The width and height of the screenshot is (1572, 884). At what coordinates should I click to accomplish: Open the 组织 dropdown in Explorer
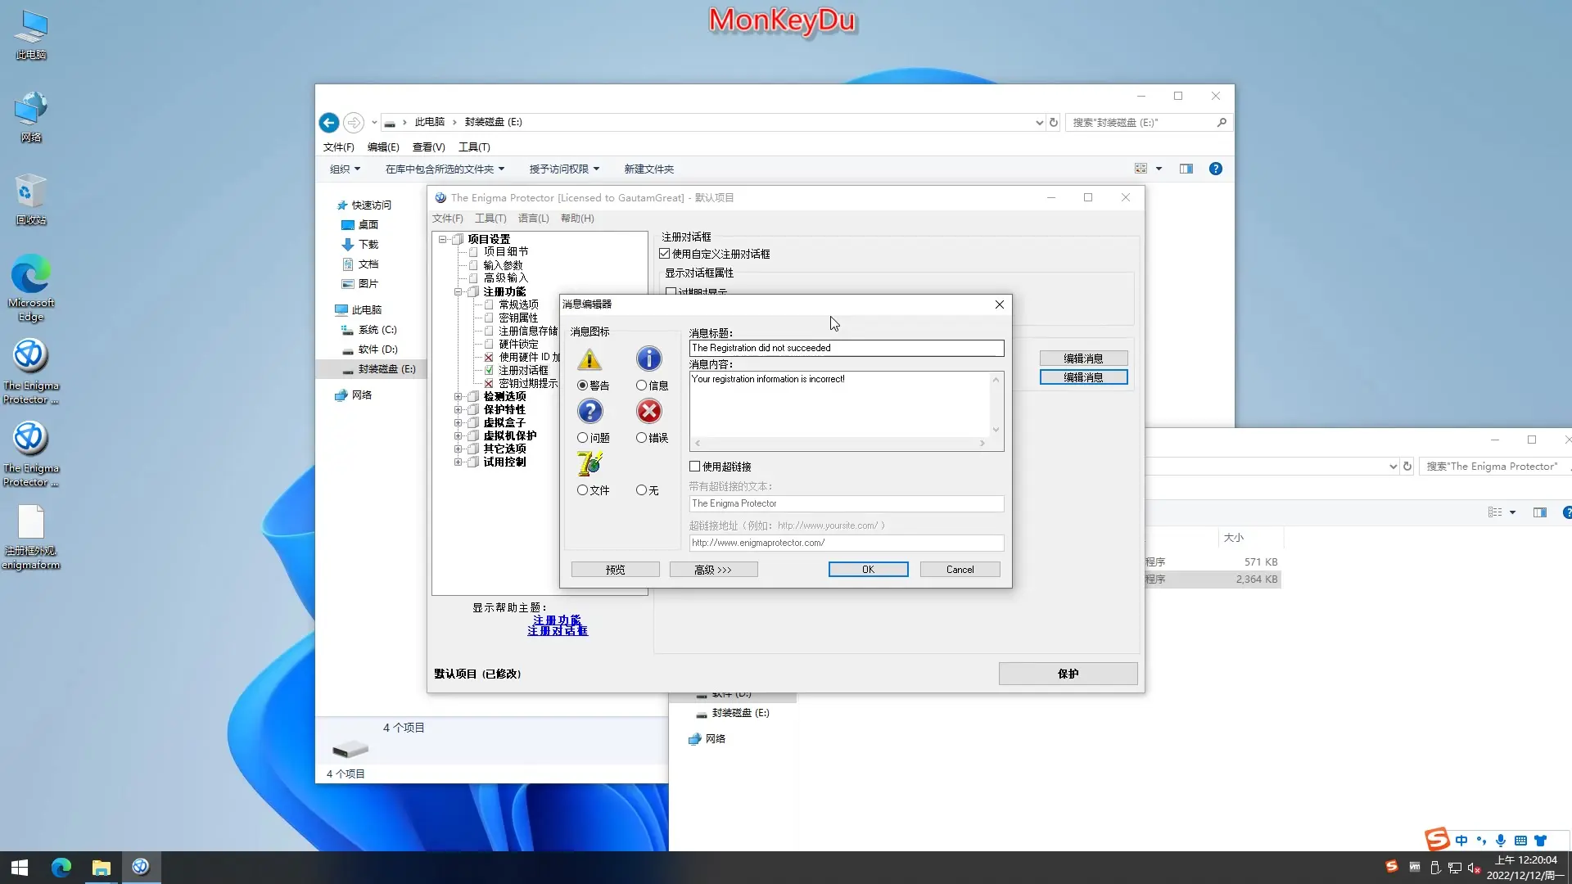click(345, 169)
